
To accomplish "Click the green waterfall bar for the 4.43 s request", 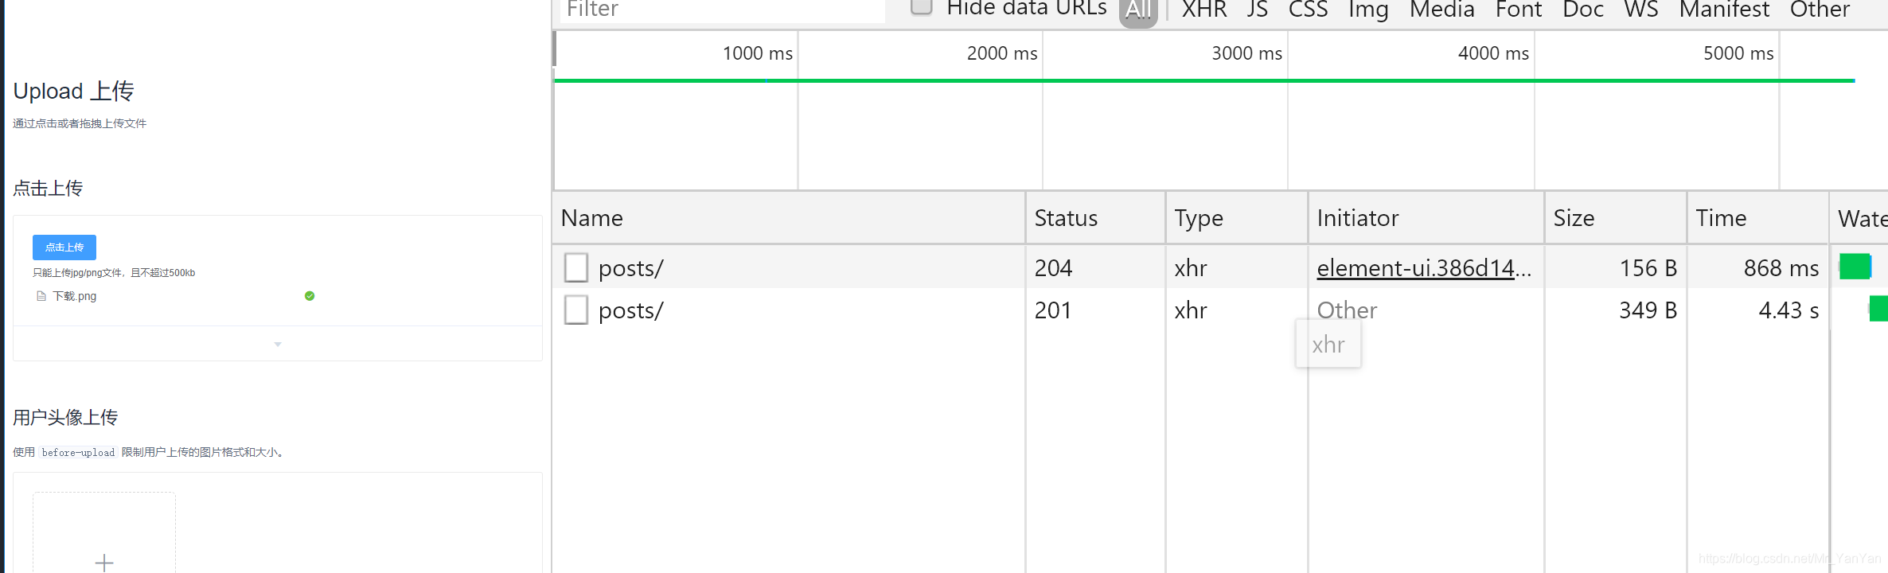I will pos(1878,309).
